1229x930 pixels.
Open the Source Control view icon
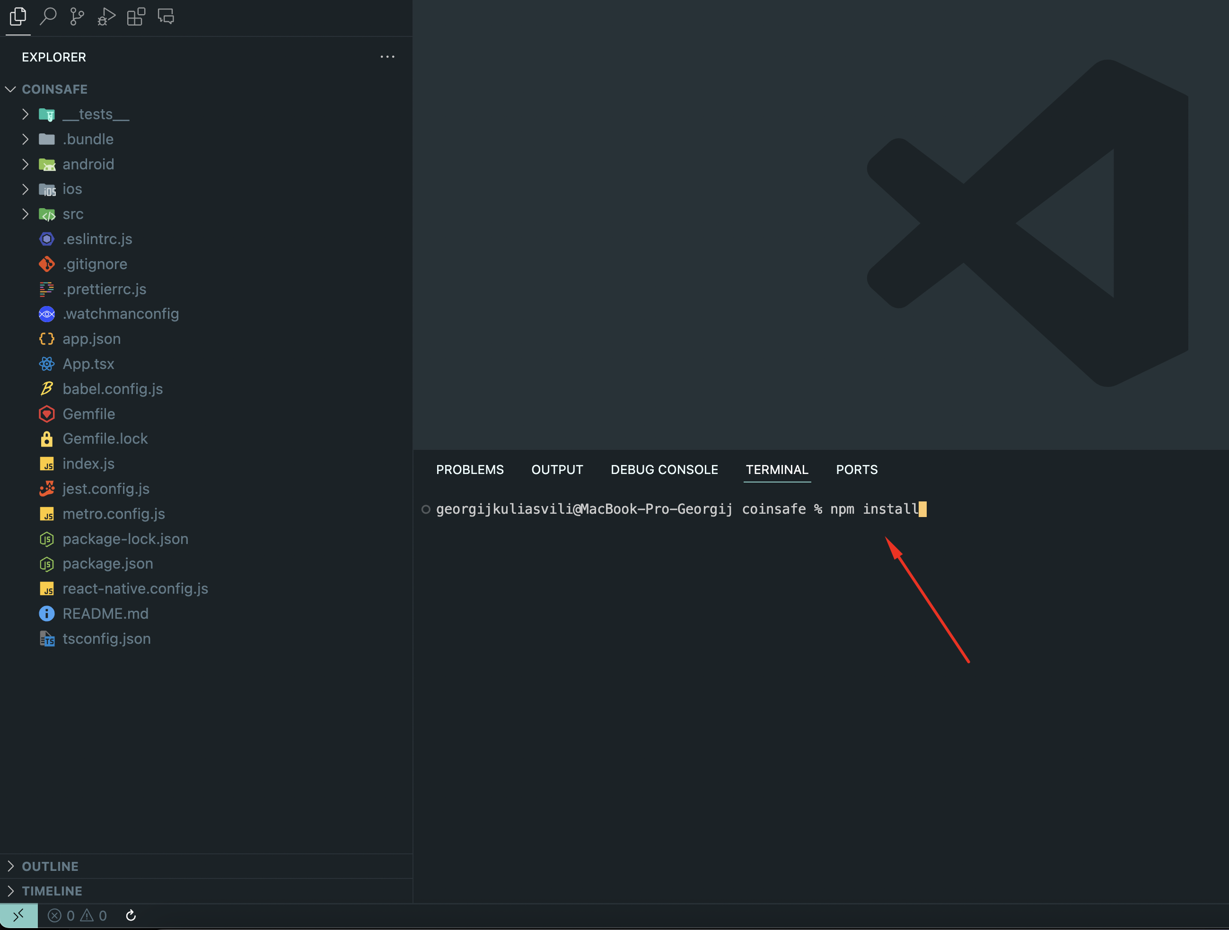[x=77, y=17]
